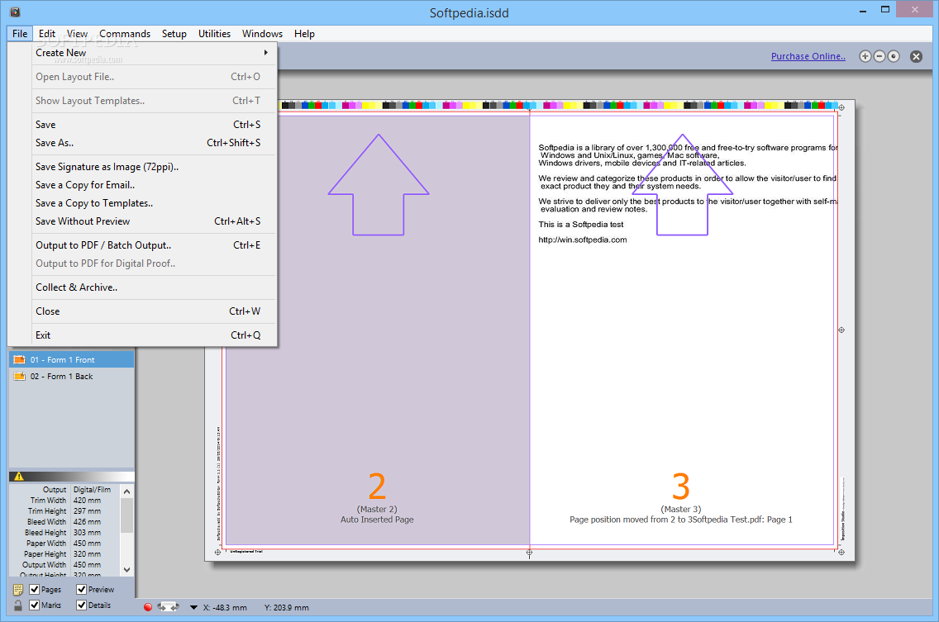
Task: Click the large arrow on page 3
Action: coord(683,184)
